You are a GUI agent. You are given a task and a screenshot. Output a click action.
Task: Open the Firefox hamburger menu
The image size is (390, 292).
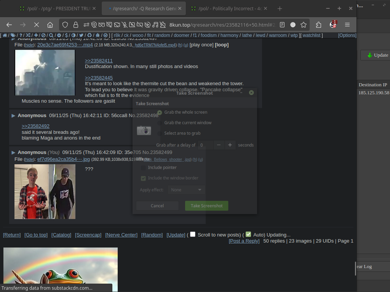click(x=347, y=25)
